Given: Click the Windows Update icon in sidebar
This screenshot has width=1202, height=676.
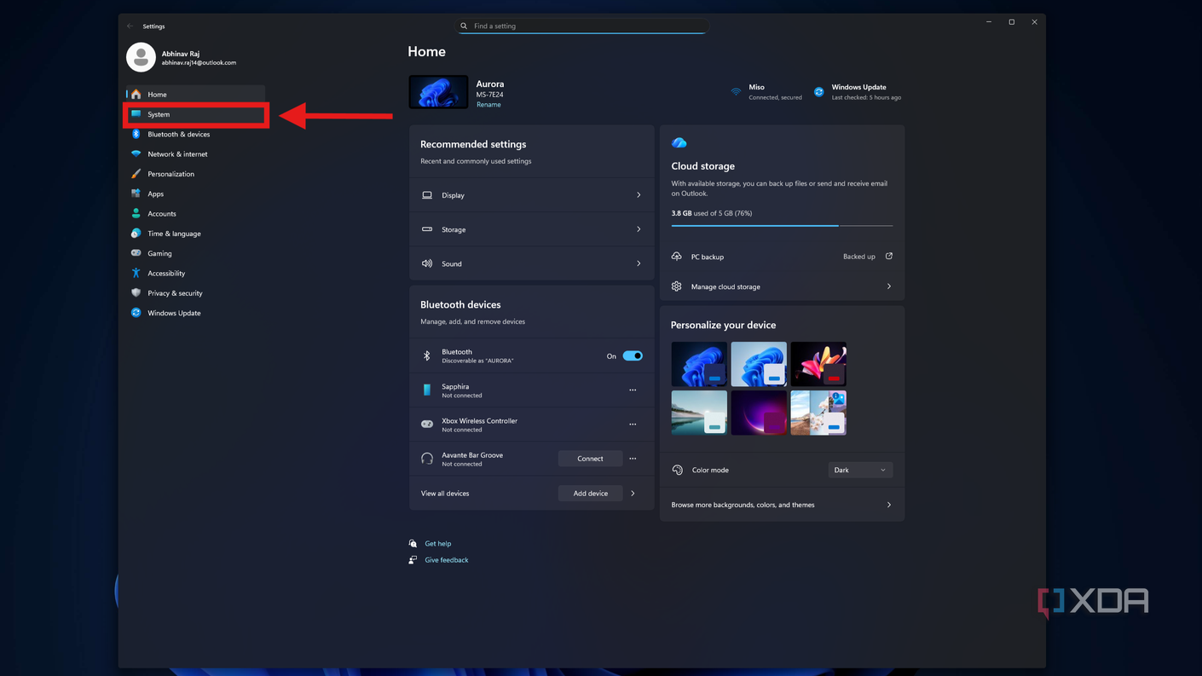Looking at the screenshot, I should [136, 313].
